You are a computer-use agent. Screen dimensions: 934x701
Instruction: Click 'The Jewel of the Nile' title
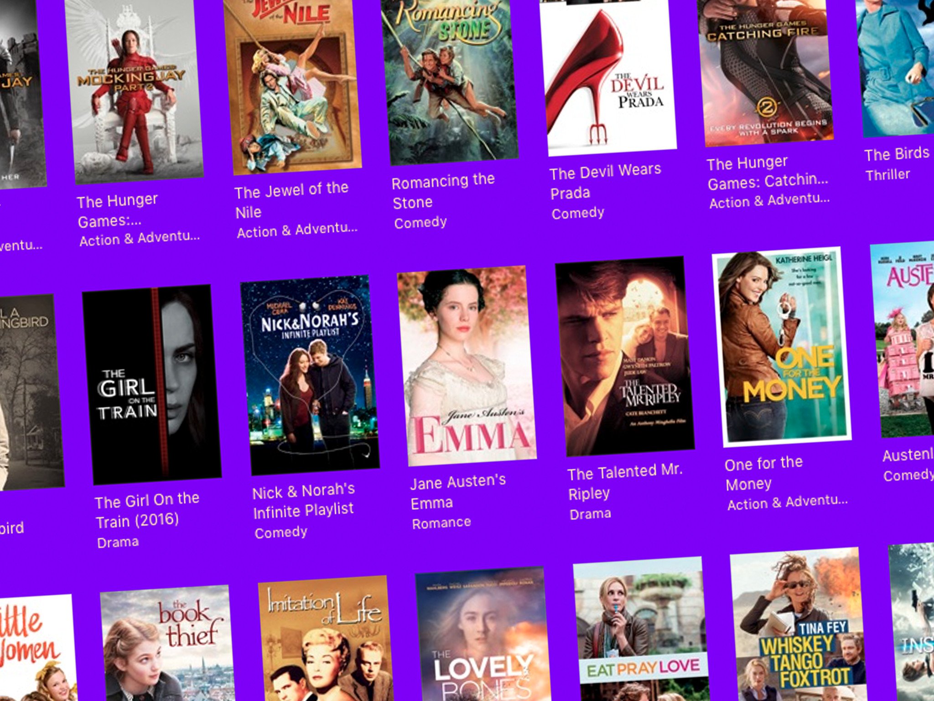pyautogui.click(x=292, y=200)
